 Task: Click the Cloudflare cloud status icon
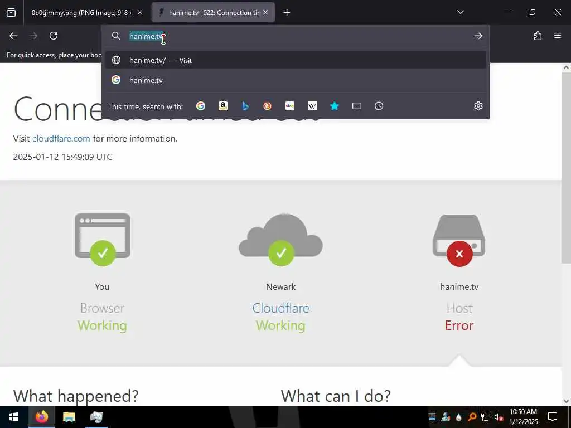pyautogui.click(x=281, y=240)
